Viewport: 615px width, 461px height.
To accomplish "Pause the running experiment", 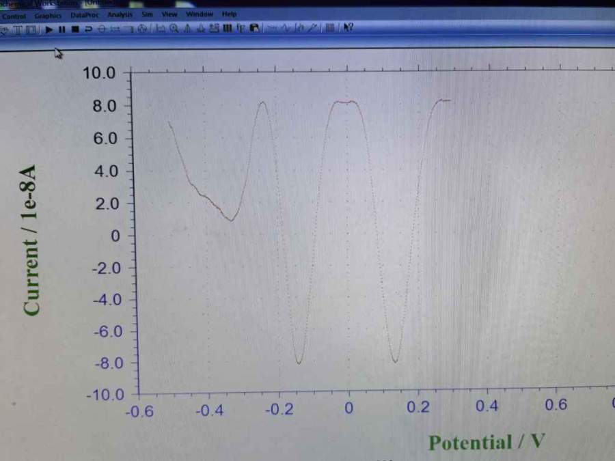I will [x=61, y=29].
